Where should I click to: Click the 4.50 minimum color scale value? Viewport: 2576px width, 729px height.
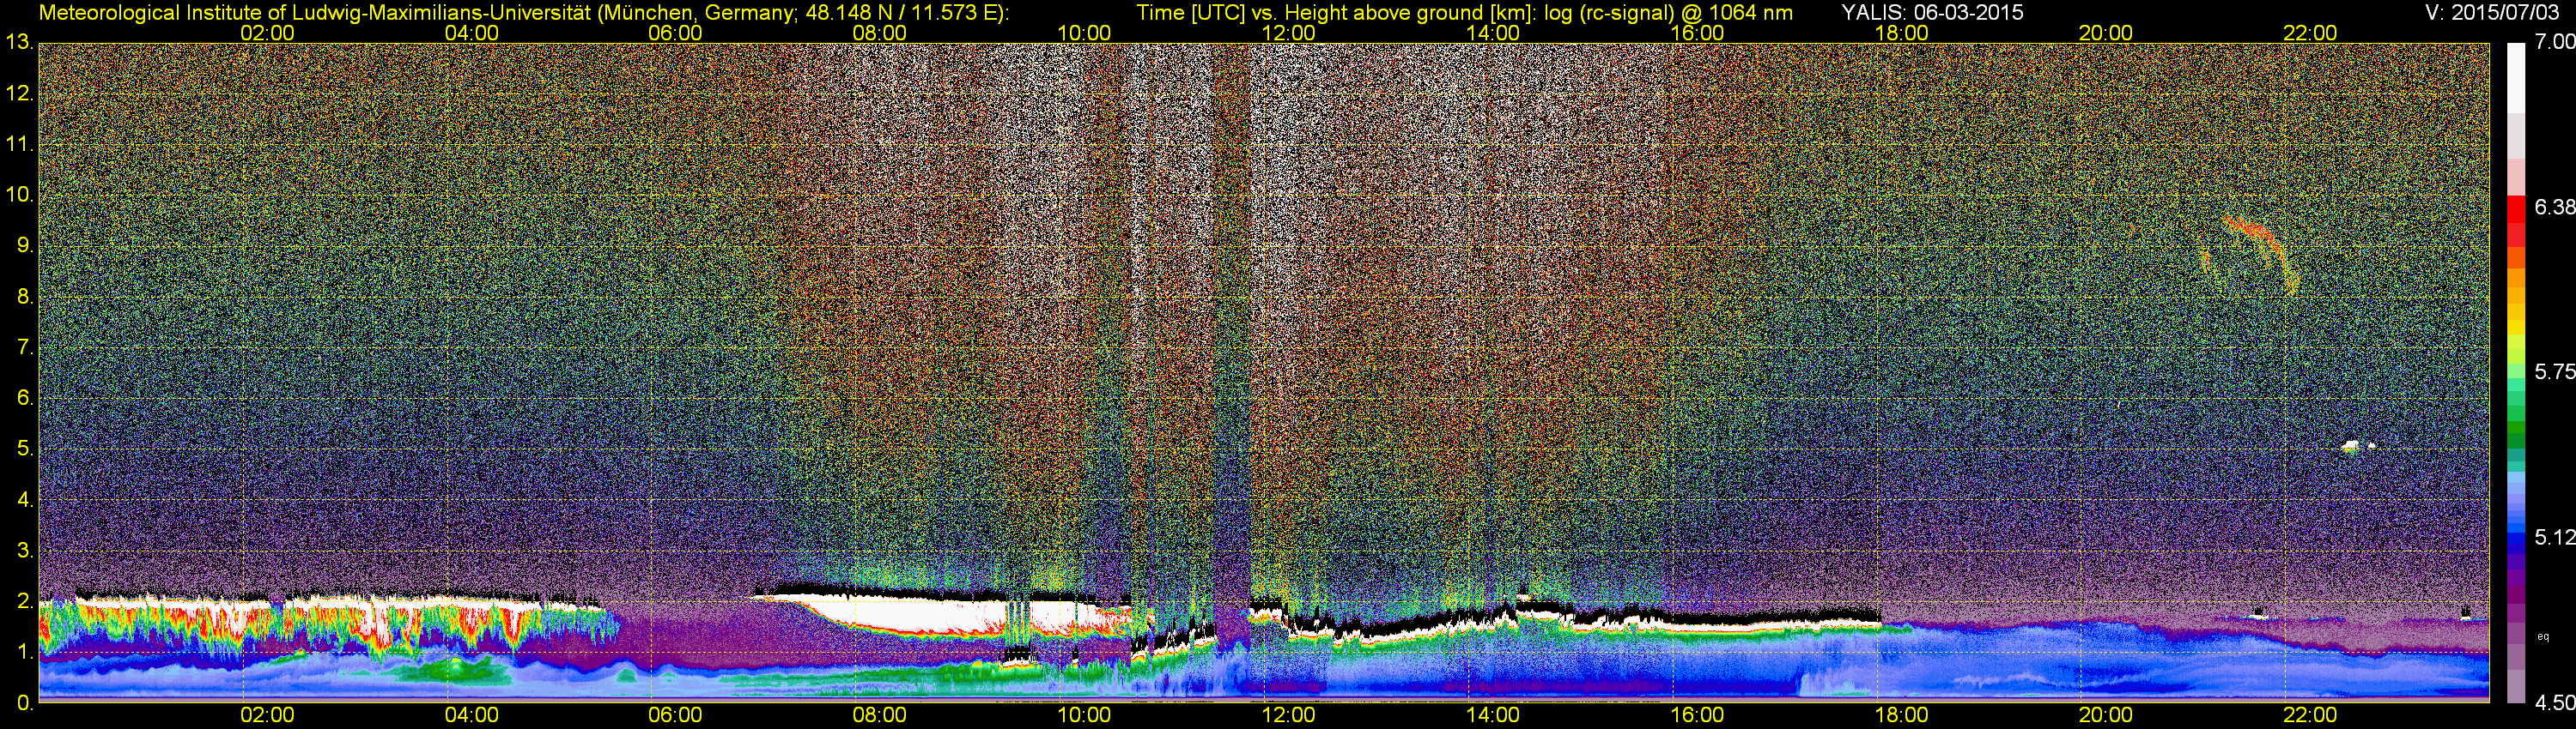(2554, 703)
